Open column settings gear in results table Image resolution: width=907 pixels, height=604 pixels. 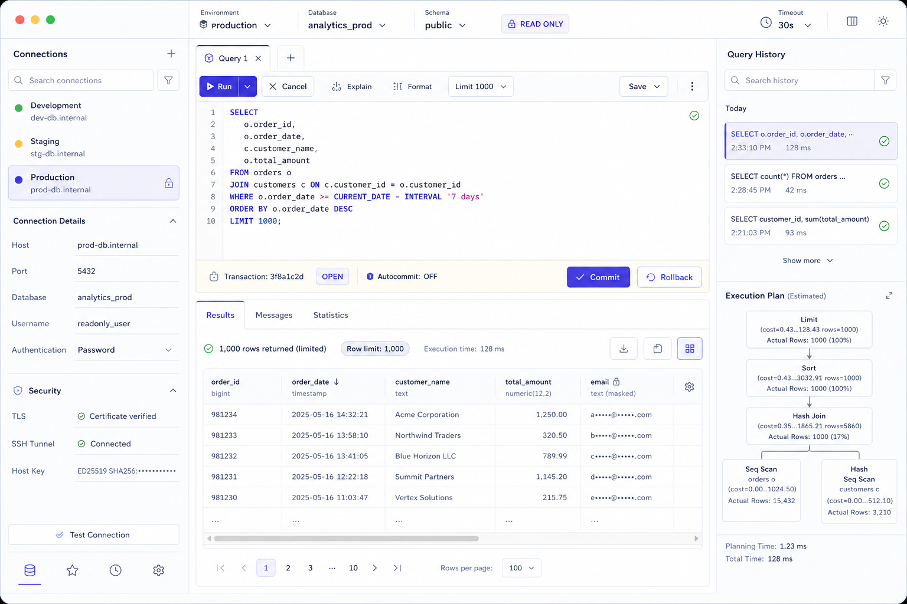pyautogui.click(x=689, y=387)
